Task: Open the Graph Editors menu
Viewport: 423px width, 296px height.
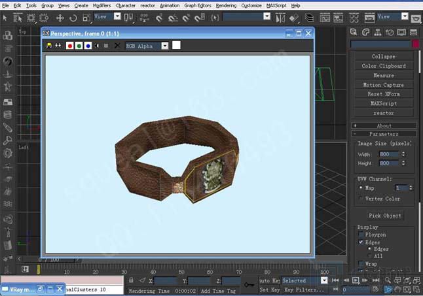Action: click(198, 5)
